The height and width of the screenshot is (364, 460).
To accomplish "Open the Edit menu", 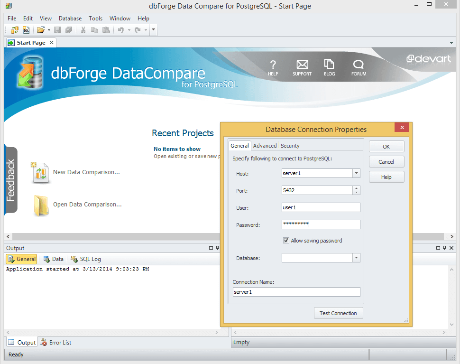I will [28, 18].
